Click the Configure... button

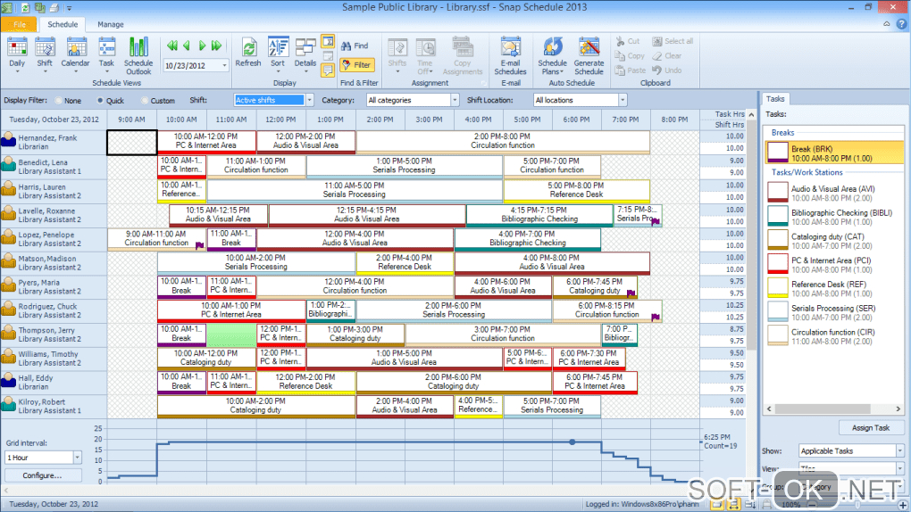[x=42, y=475]
